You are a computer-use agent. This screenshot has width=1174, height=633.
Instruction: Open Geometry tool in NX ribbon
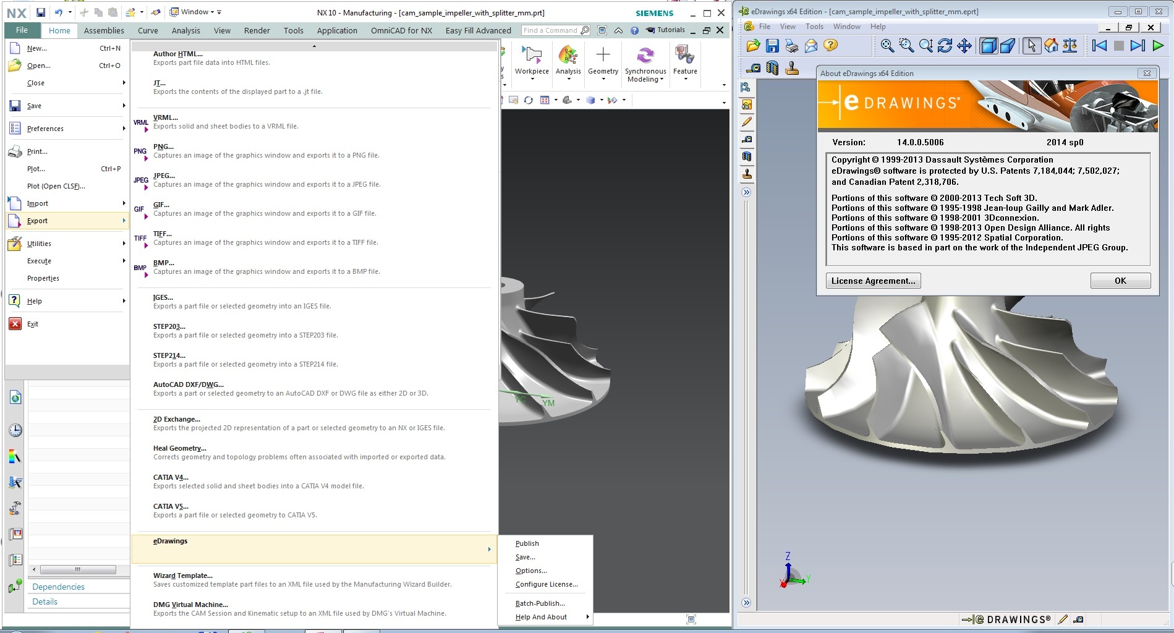point(603,62)
